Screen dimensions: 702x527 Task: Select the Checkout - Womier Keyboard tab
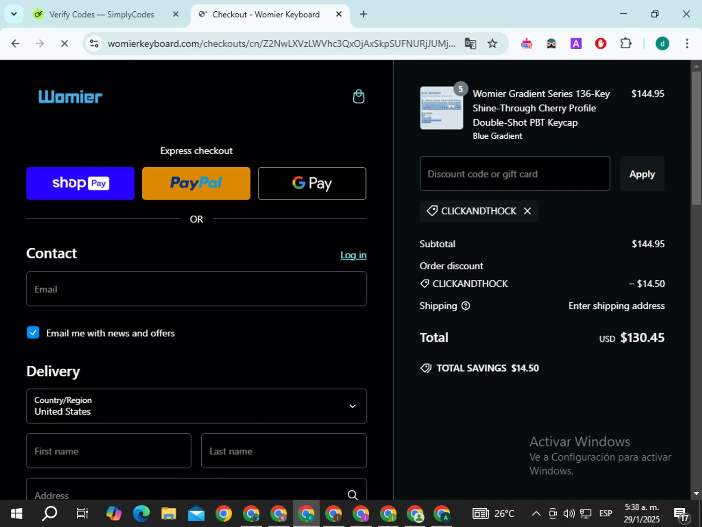(266, 15)
